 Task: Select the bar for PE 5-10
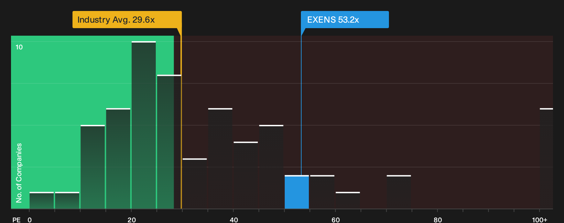[67, 200]
